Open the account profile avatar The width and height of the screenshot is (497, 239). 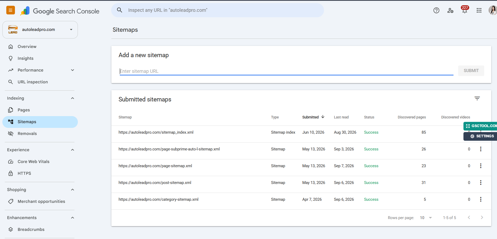[x=493, y=10]
